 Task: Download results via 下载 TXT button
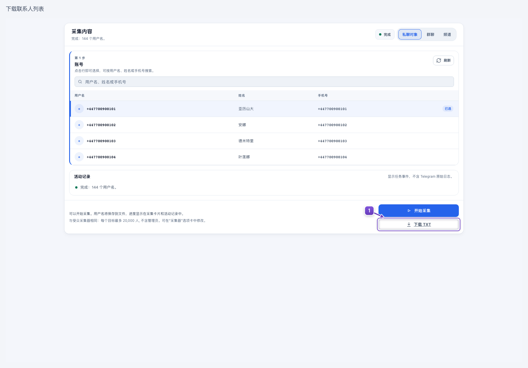pos(419,224)
